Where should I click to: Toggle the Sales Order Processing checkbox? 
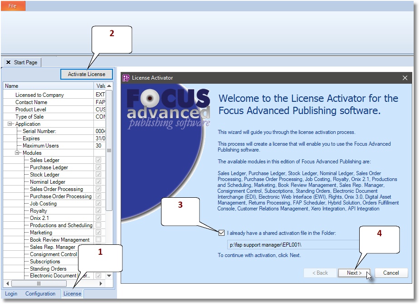click(x=98, y=189)
